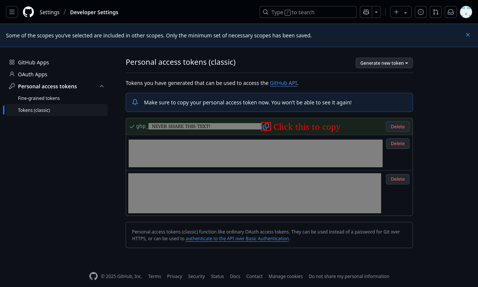Click the search field in the header
This screenshot has width=478, height=287.
307,12
